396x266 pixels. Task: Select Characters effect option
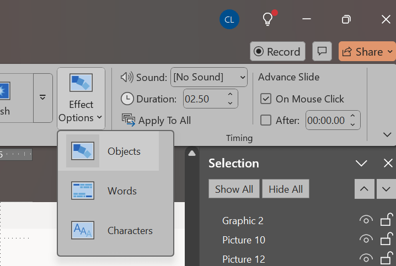coord(109,230)
